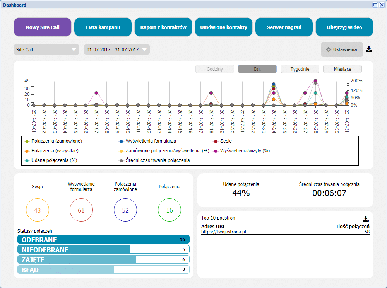Screen dimensions: 387x288
Task: Click the Sesja circle showing 48
Action: [37, 210]
